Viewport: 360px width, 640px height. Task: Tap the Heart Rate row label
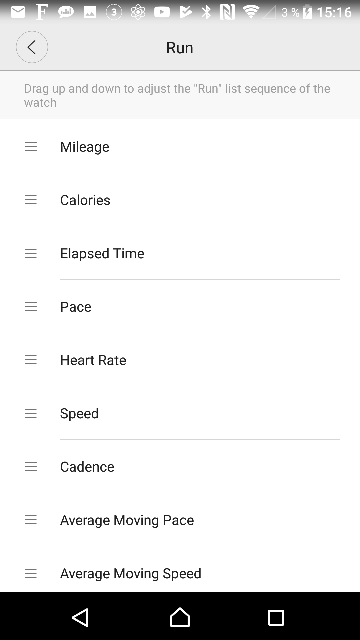(x=93, y=360)
